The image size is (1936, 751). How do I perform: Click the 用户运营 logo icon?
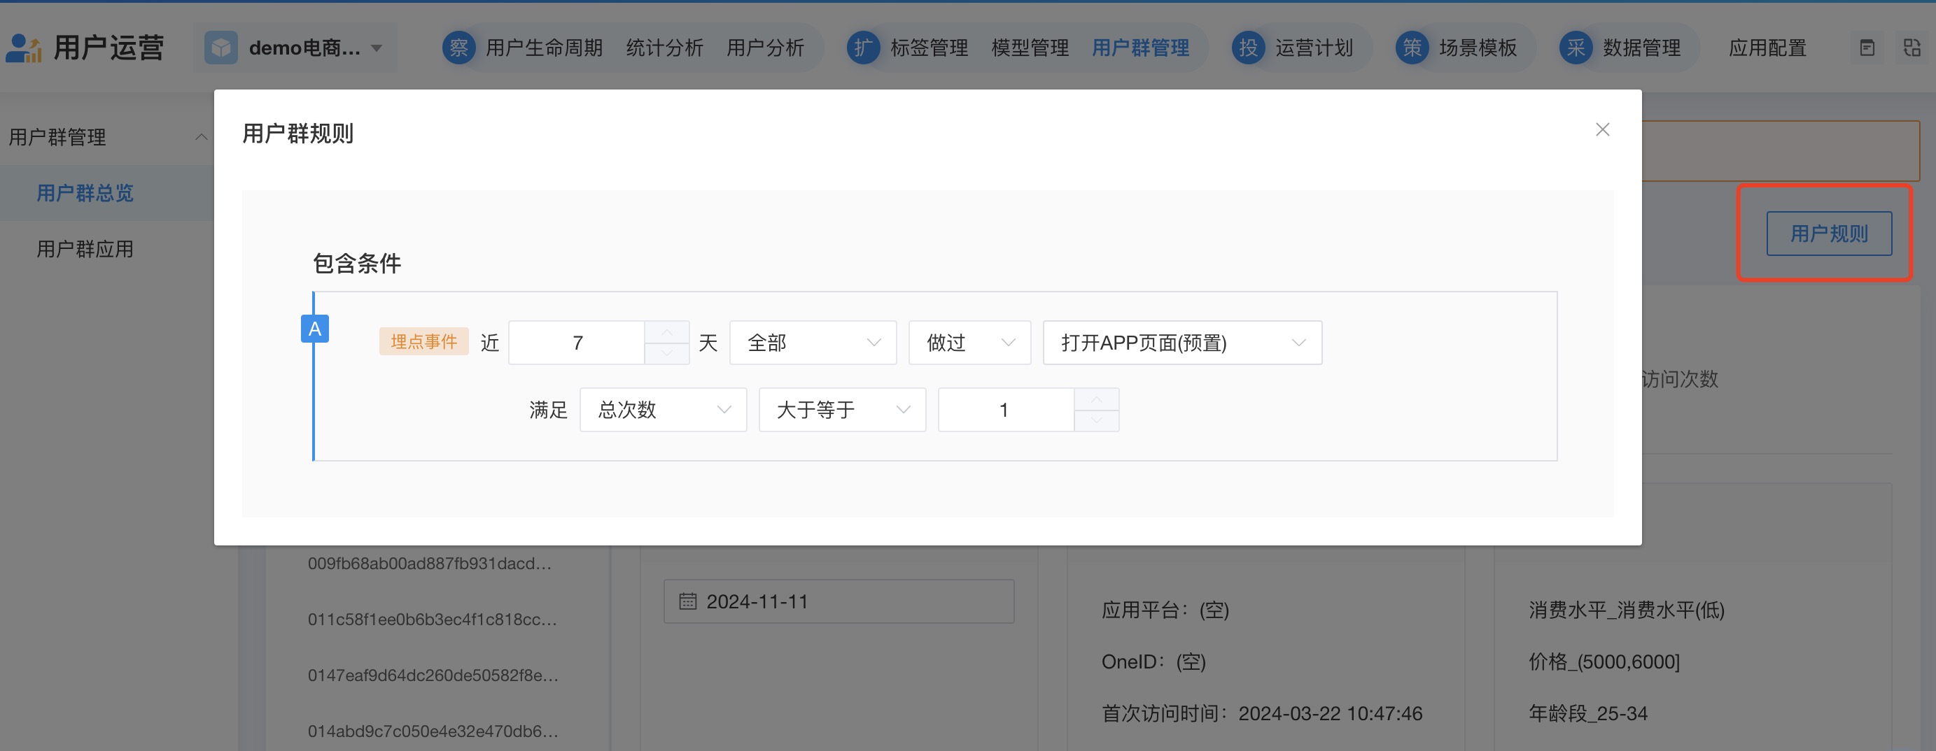click(23, 48)
